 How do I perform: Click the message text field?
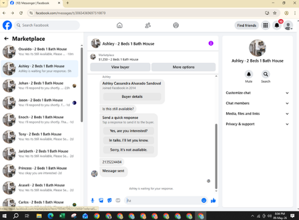[163, 200]
